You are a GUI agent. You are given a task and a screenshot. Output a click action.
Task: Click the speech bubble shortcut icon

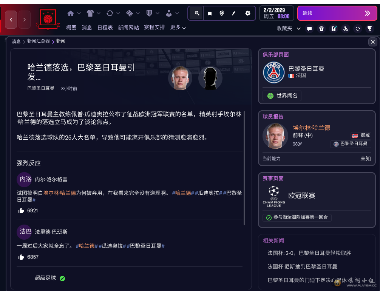click(x=309, y=29)
